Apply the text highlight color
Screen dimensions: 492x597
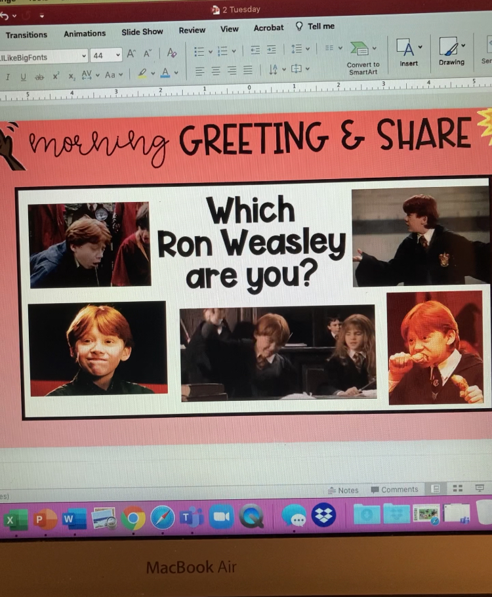pyautogui.click(x=142, y=73)
